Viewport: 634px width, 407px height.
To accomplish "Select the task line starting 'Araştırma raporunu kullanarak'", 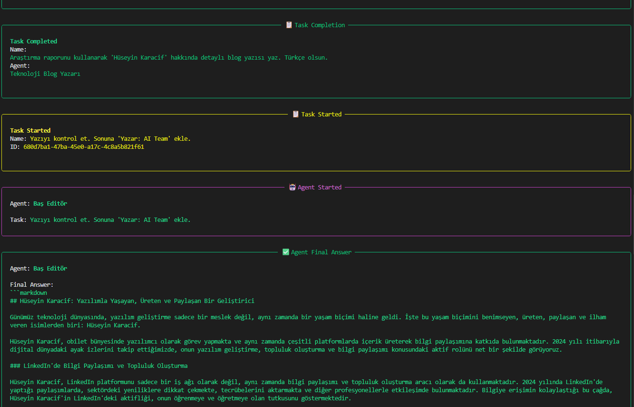I will click(169, 57).
